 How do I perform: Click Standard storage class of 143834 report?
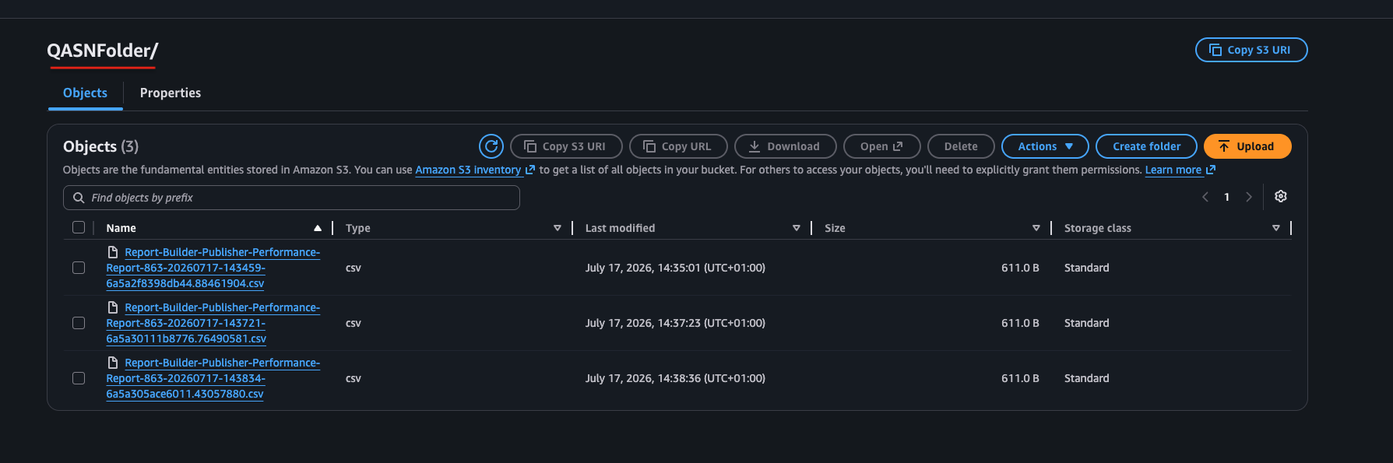click(x=1086, y=378)
